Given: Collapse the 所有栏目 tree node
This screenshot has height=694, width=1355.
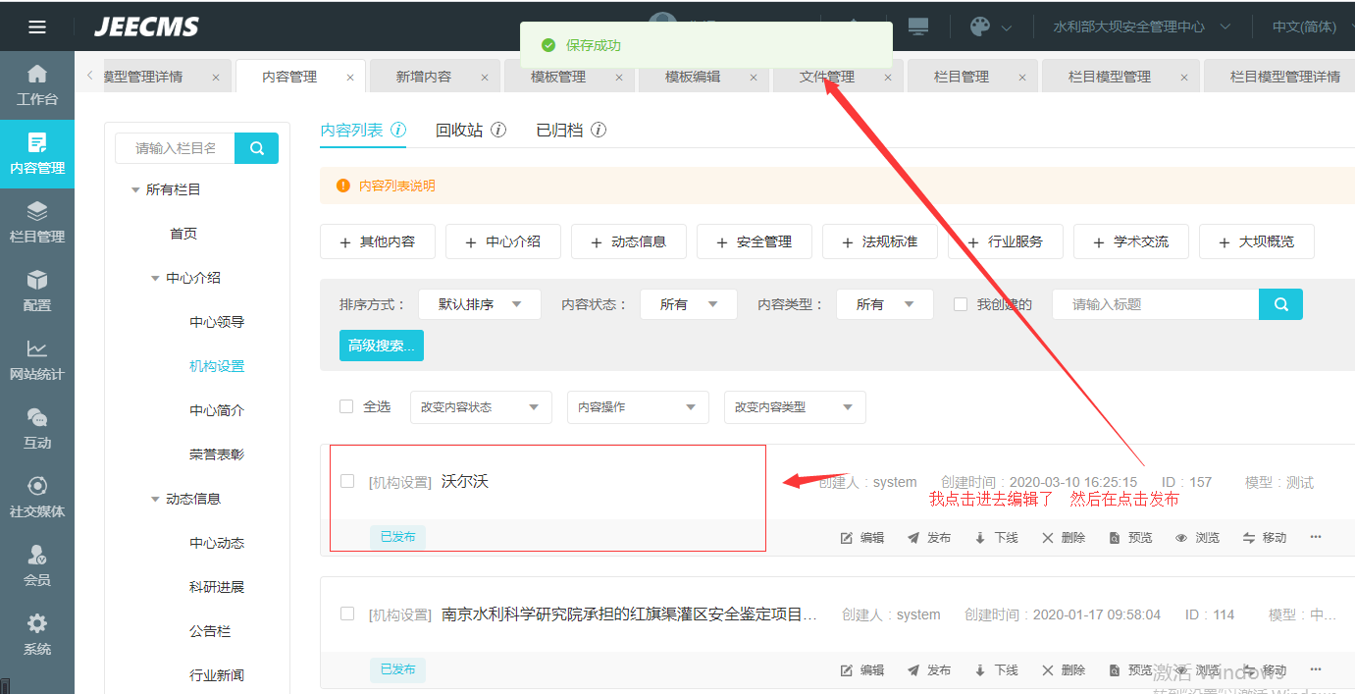Looking at the screenshot, I should pos(135,190).
